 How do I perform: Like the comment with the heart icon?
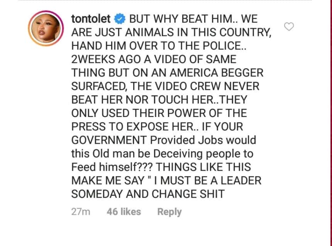[289, 27]
